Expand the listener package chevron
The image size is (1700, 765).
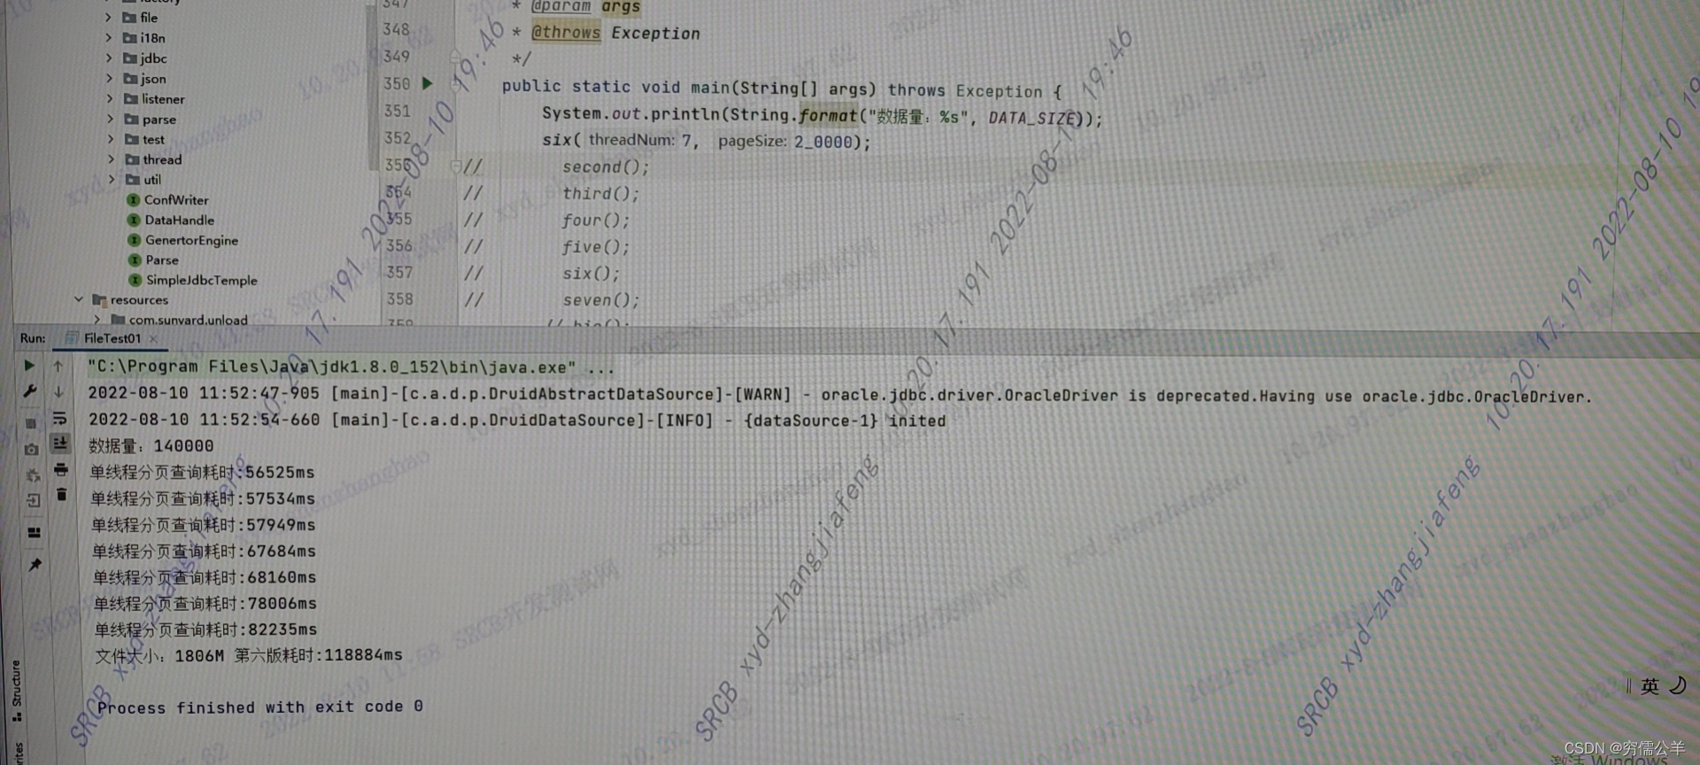coord(110,98)
